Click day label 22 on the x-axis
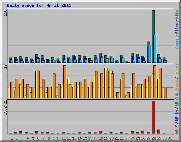The width and height of the screenshot is (181, 142). tap(122, 138)
